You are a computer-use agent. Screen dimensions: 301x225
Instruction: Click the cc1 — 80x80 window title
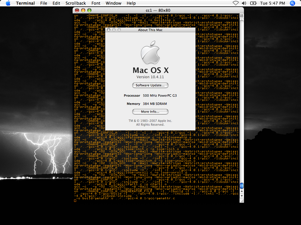coord(158,10)
